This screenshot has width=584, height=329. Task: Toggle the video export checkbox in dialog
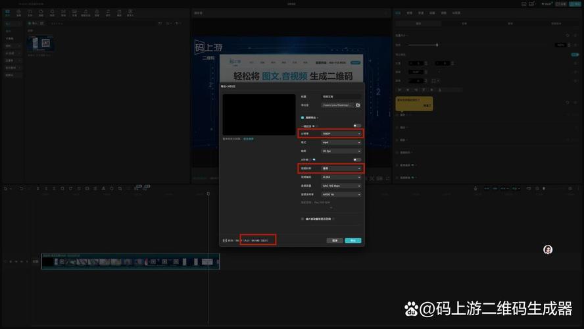(x=303, y=118)
